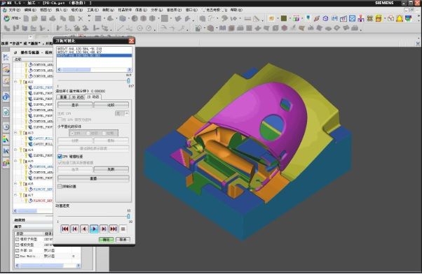Screen dimensions: 422x274
Task: Collapse the A12 program group
Action: (15, 82)
